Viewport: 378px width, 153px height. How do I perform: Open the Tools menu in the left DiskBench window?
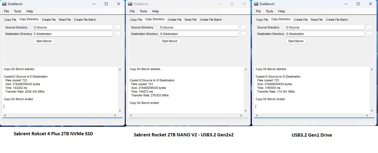point(18,11)
